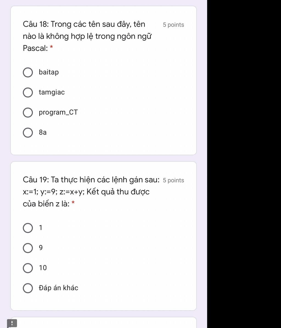281x328 pixels.
Task: Click the 'program_CT' label text
Action: (x=58, y=112)
